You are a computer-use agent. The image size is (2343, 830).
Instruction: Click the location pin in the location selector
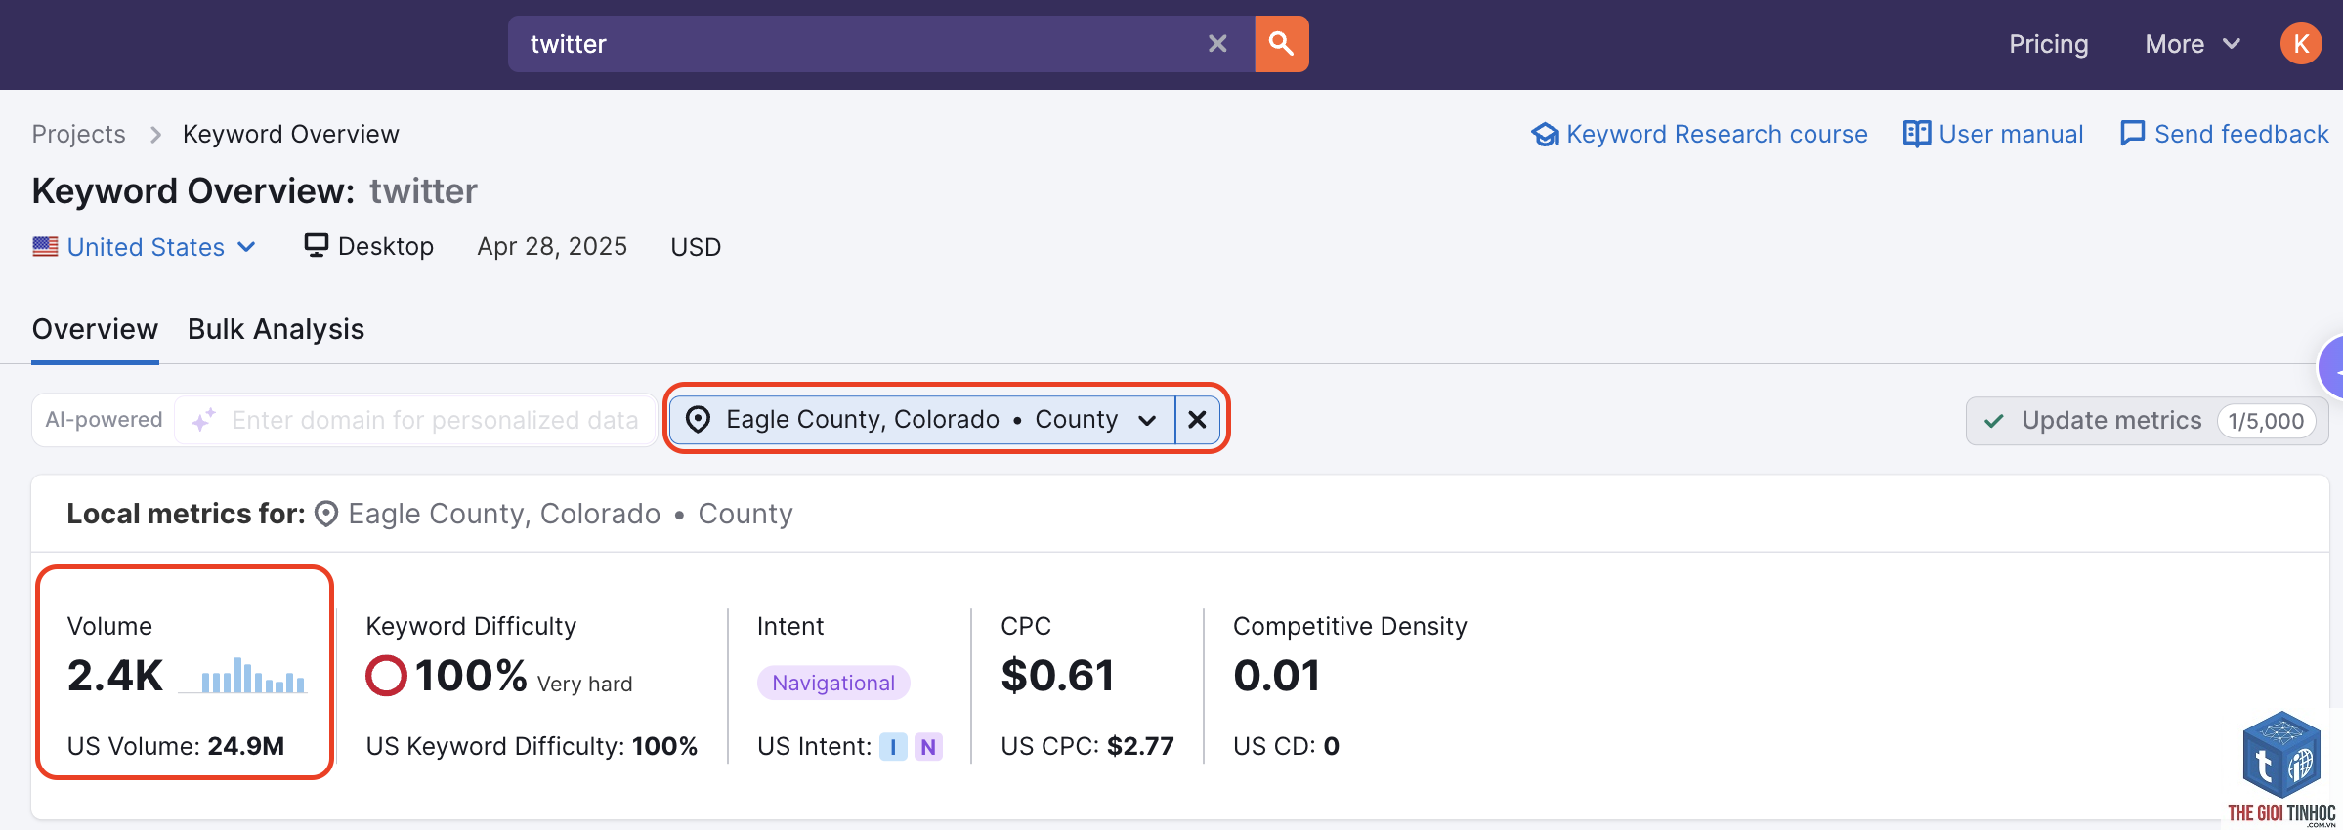[698, 420]
